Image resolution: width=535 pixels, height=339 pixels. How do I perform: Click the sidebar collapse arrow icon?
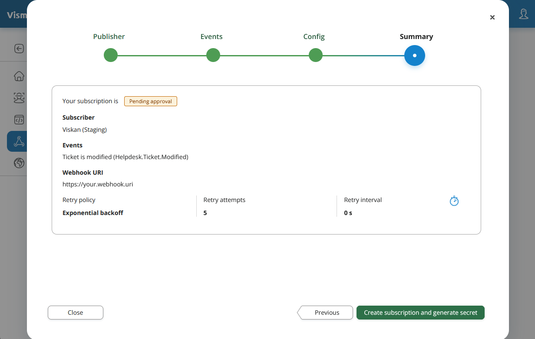[x=19, y=49]
